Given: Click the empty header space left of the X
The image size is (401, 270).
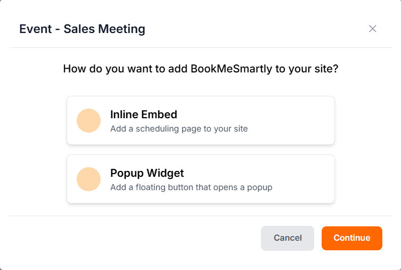Looking at the screenshot, I should click(x=256, y=29).
